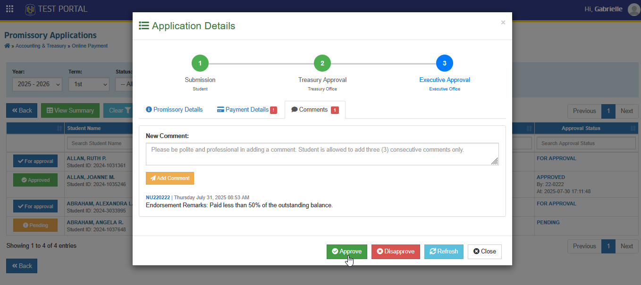This screenshot has width=641, height=285.
Task: Click the home icon in breadcrumb
Action: coord(7,46)
